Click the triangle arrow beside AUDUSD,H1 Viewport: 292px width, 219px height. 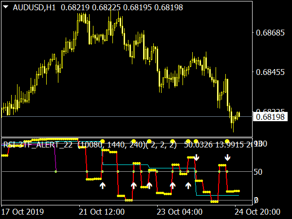click(6, 8)
